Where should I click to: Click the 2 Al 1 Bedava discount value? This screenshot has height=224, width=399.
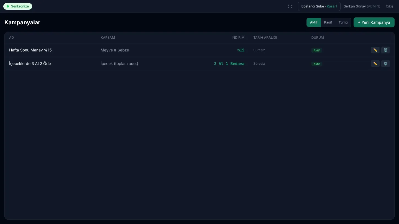[229, 64]
